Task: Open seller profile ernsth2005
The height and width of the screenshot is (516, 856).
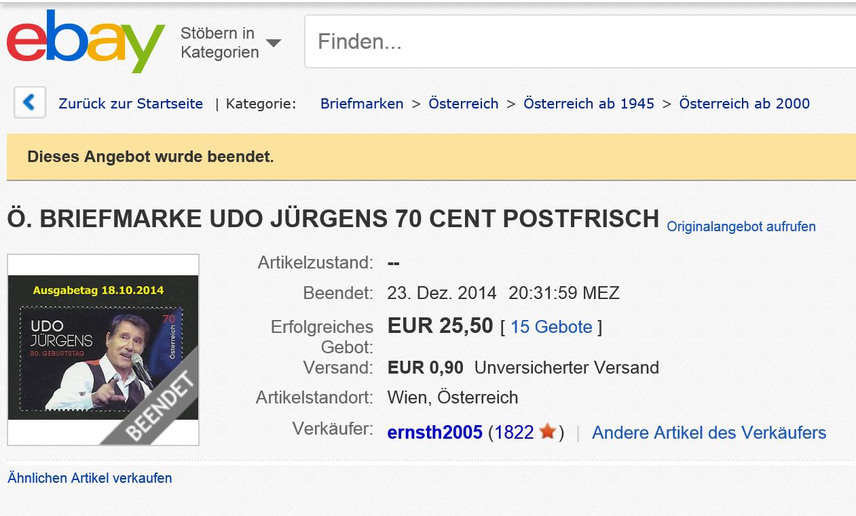Action: pyautogui.click(x=434, y=433)
